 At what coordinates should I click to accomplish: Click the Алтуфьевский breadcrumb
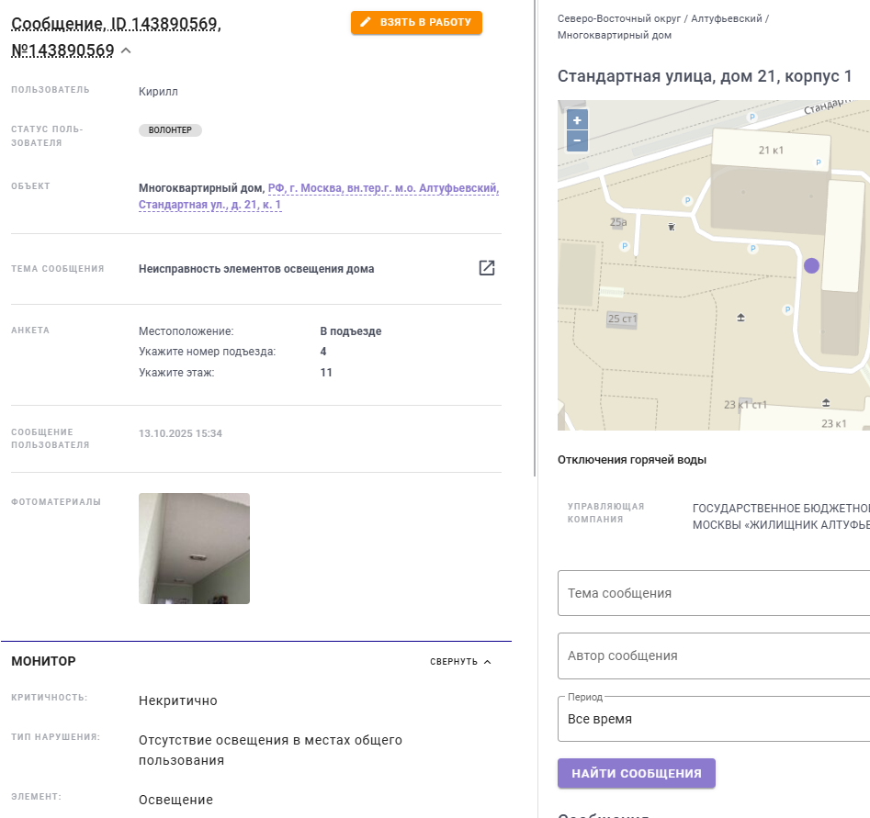727,18
